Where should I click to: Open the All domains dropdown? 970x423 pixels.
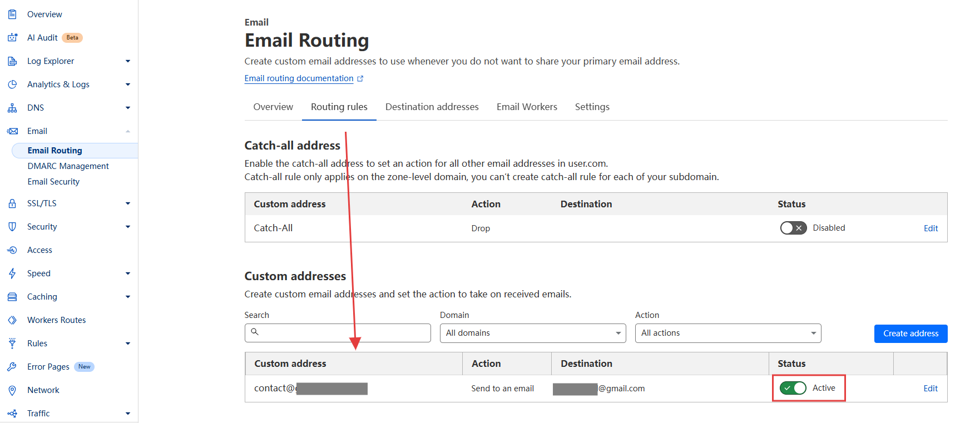point(532,333)
